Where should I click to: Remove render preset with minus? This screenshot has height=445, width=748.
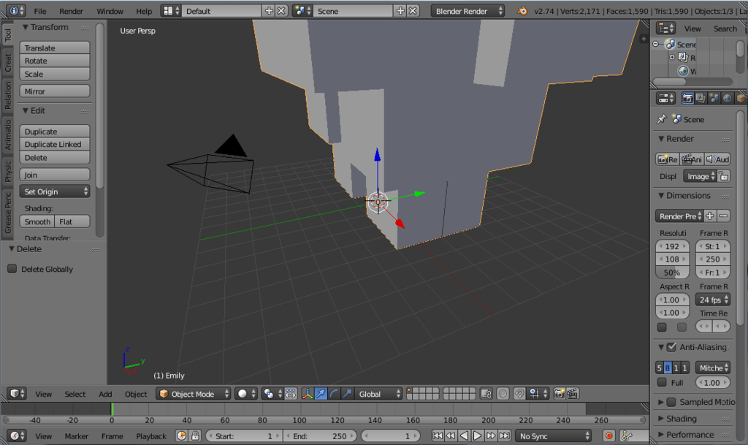(723, 216)
